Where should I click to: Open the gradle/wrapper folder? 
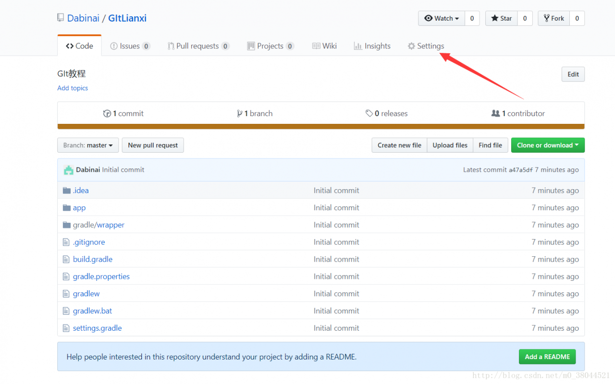point(98,225)
